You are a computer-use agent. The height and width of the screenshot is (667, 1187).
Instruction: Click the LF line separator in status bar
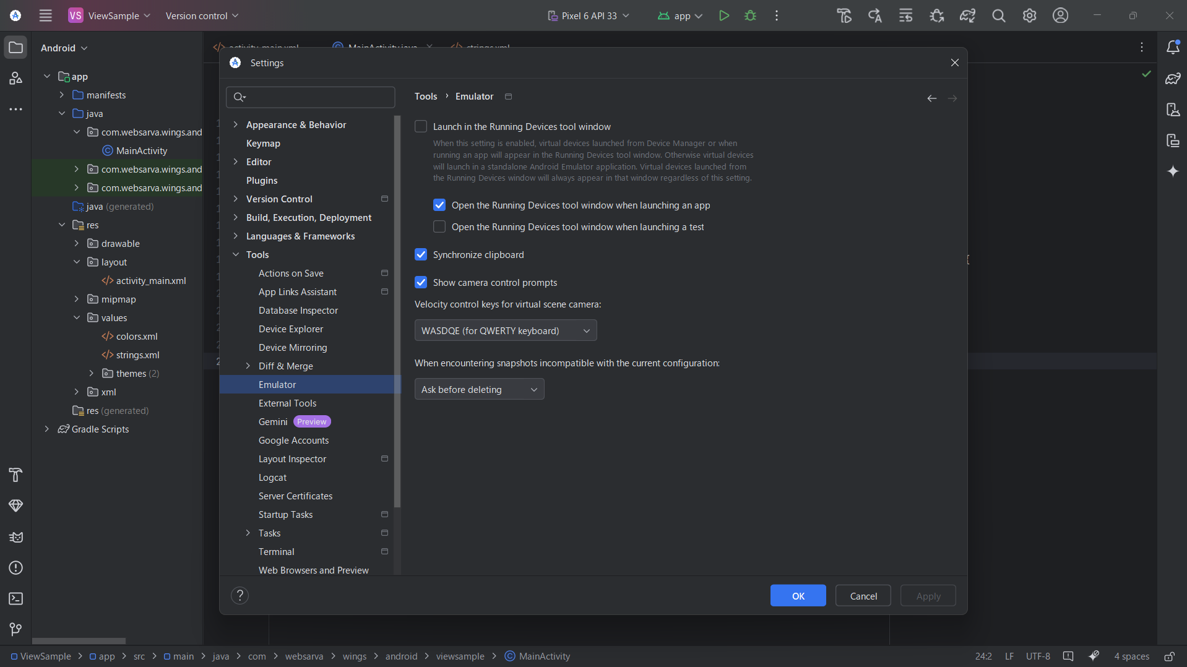(x=1009, y=656)
